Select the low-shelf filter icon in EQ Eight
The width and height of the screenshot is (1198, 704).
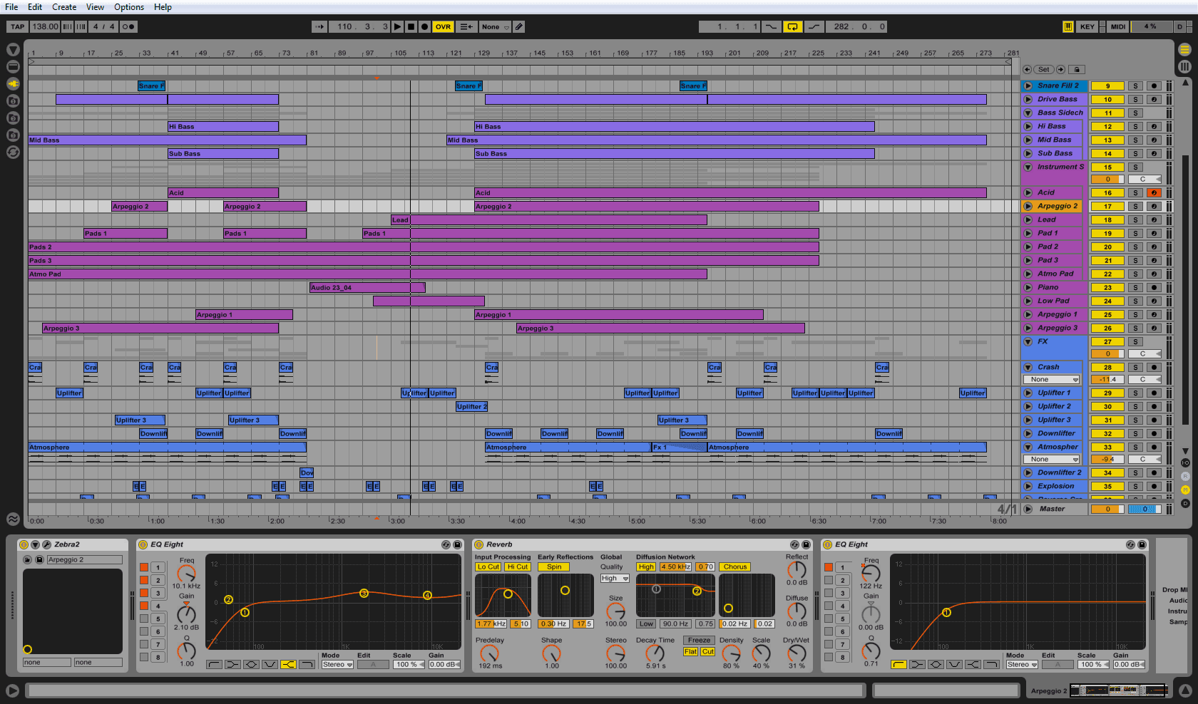click(x=231, y=664)
